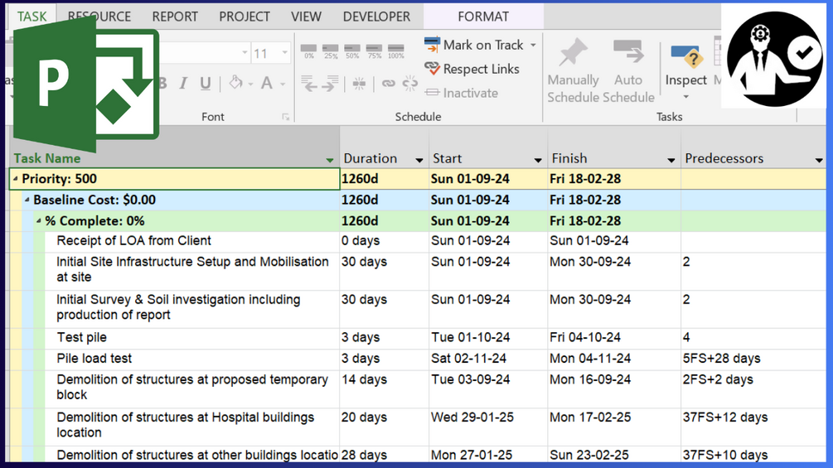Open the DEVELOPER ribbon tab
The height and width of the screenshot is (468, 833).
click(376, 17)
